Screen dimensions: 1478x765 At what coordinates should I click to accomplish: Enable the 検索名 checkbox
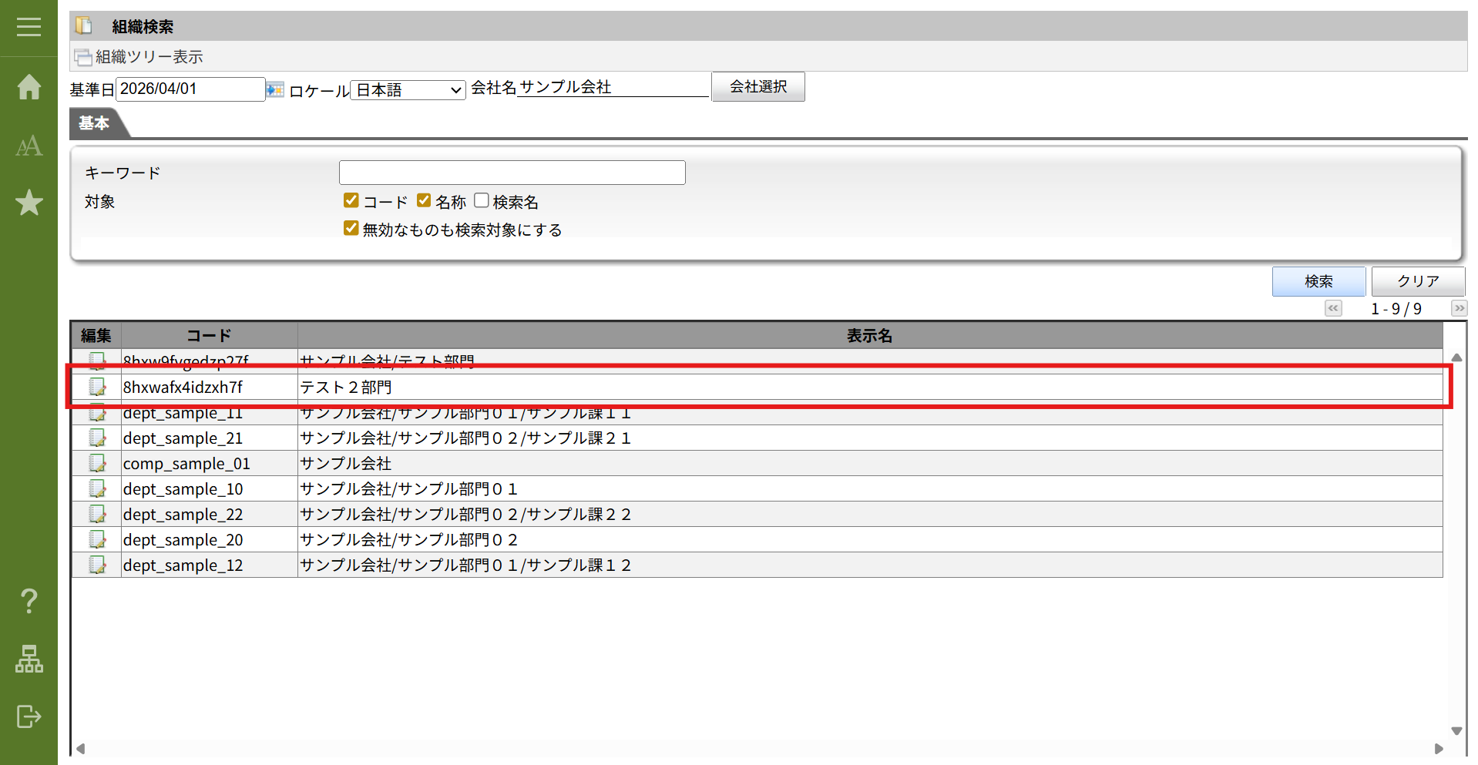click(482, 201)
